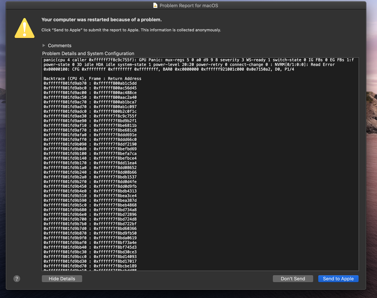
Task: Click backtrace row 0xffffff801fd9b140
Action: 90,158
